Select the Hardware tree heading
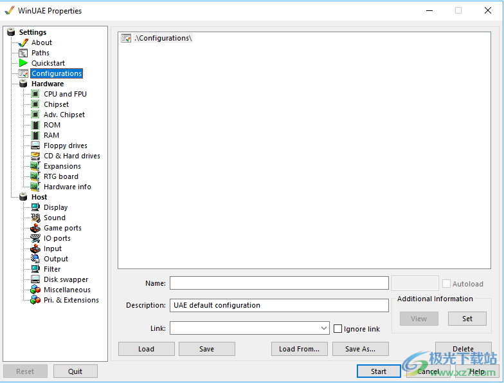 coord(48,84)
